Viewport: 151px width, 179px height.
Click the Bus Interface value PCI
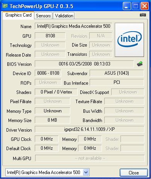pos(117,82)
